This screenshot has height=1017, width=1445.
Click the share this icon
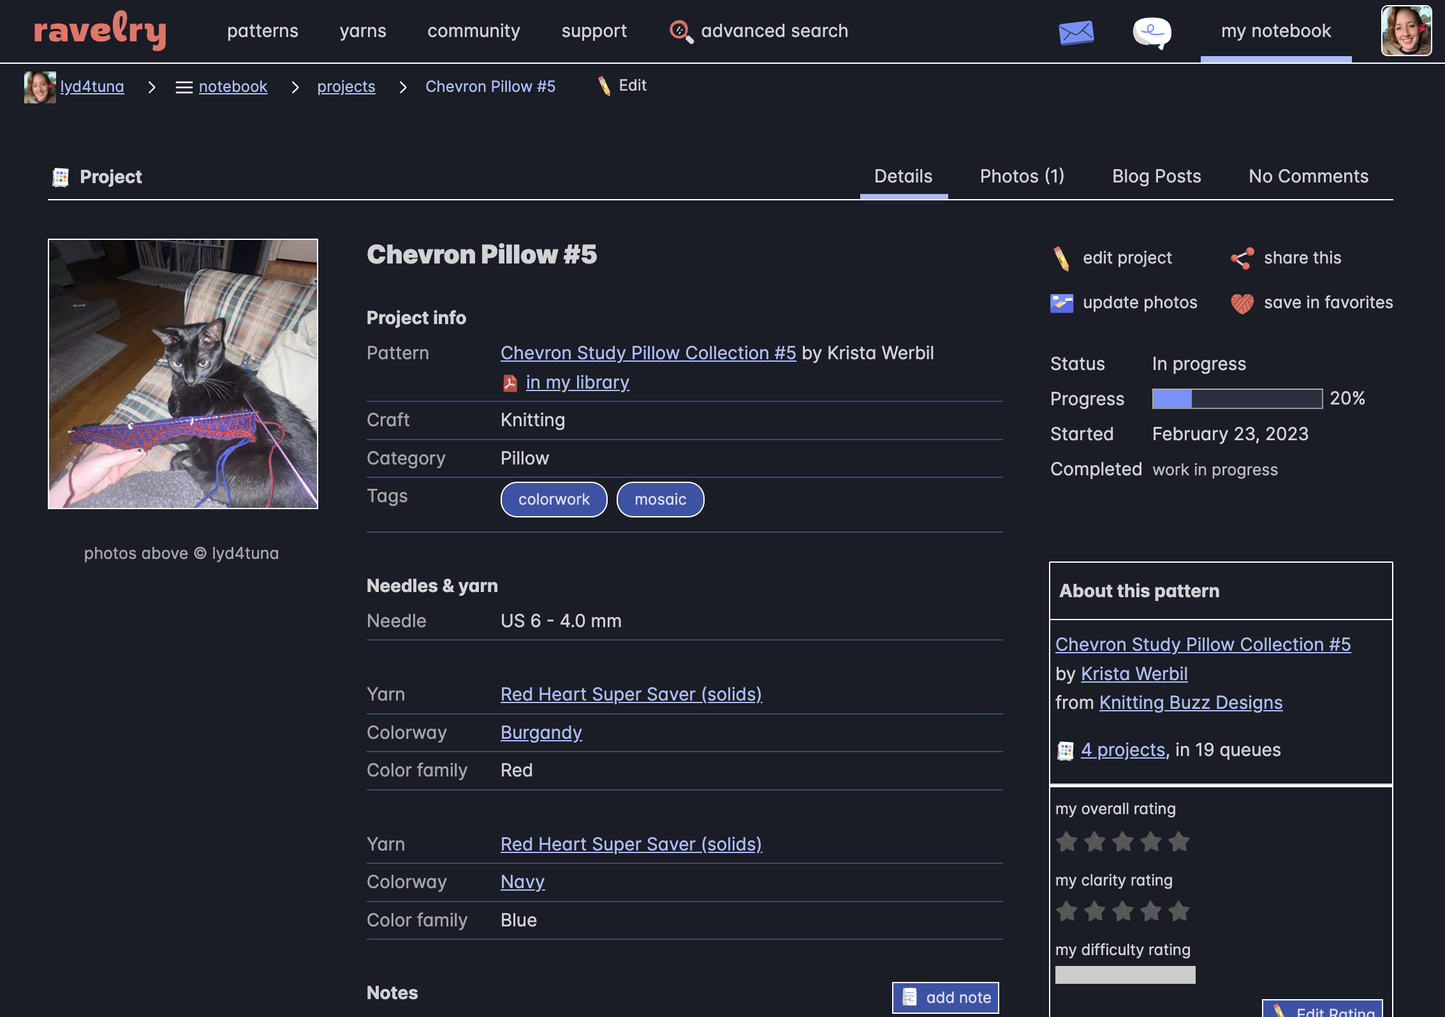pyautogui.click(x=1242, y=258)
